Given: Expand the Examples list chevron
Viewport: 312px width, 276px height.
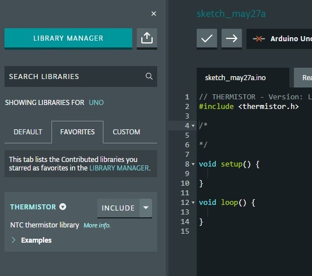Looking at the screenshot, I should 14,240.
